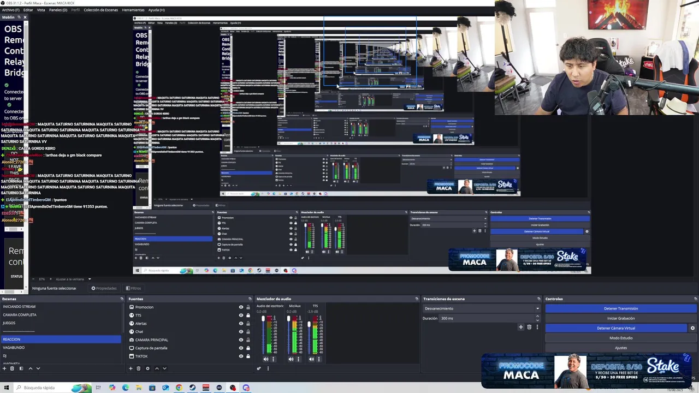Open virtual camera settings gear
699x393 pixels.
point(692,328)
